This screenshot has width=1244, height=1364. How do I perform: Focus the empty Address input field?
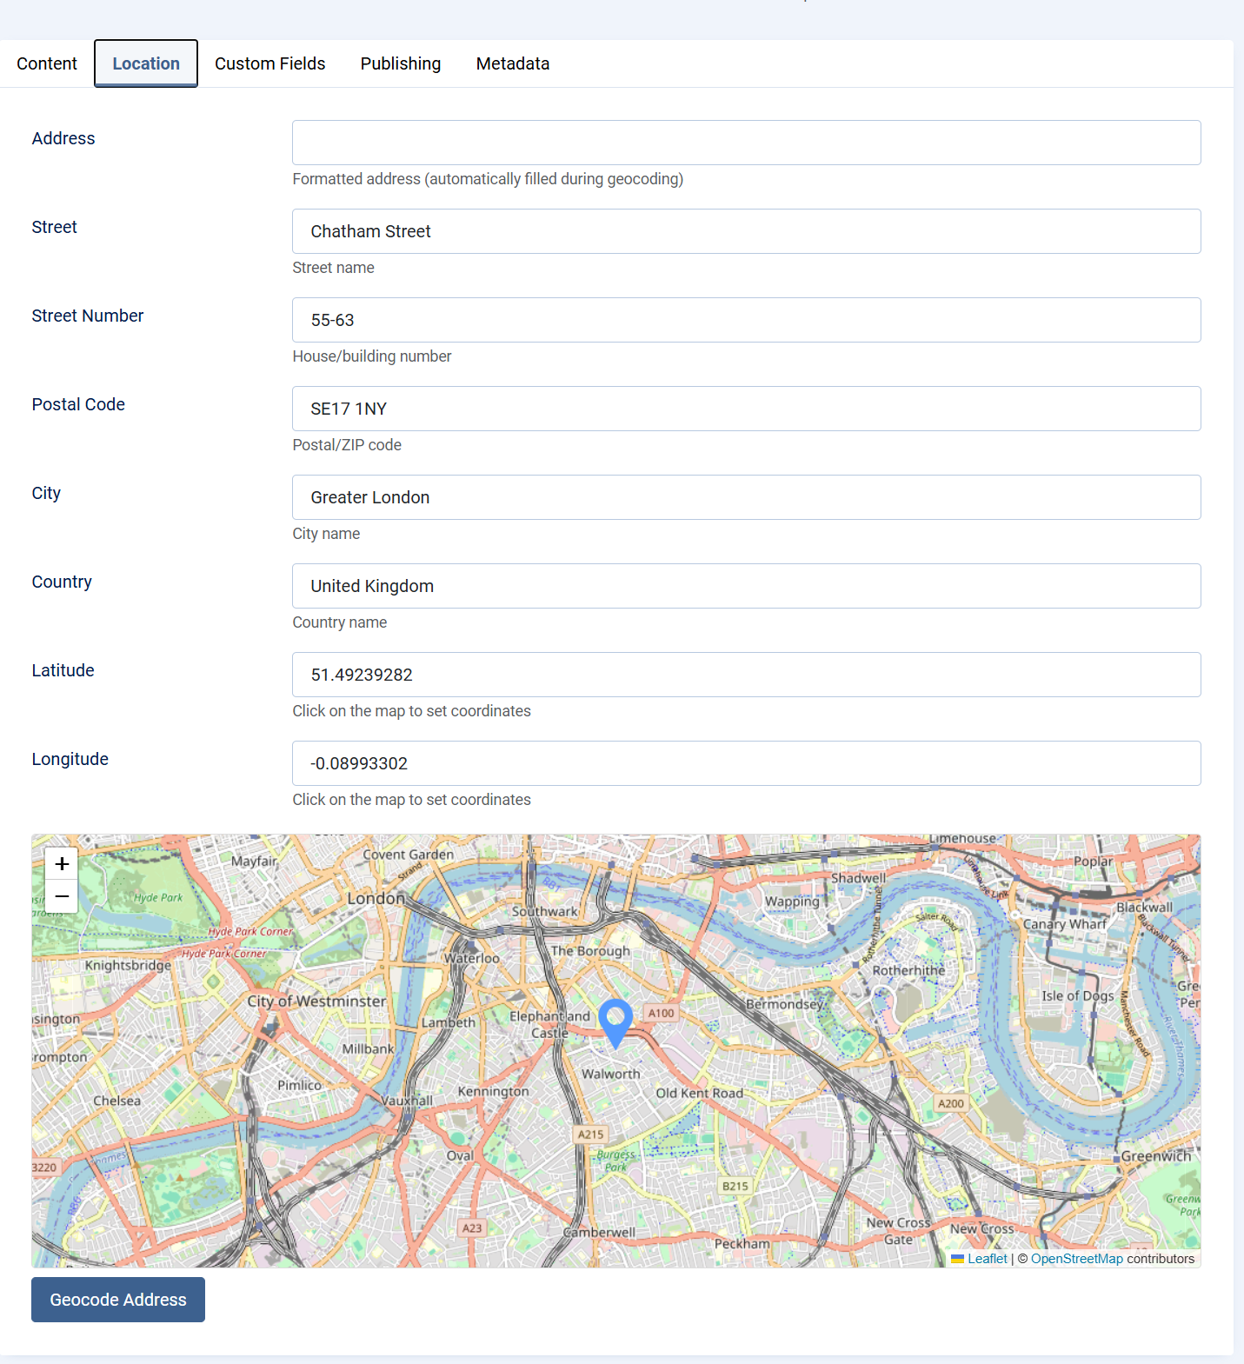(746, 143)
